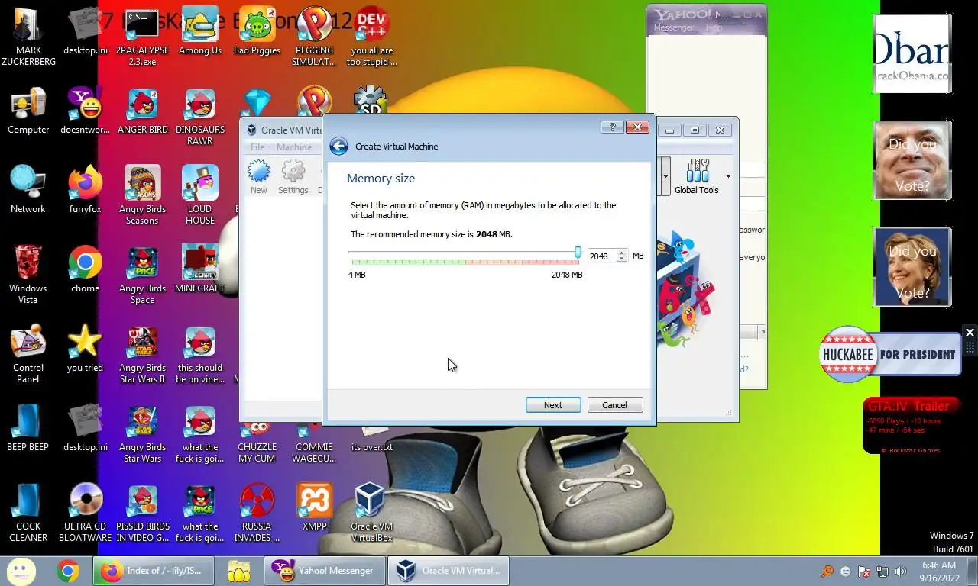Select the Control Panel desktop icon
This screenshot has height=586, width=978.
(x=28, y=355)
